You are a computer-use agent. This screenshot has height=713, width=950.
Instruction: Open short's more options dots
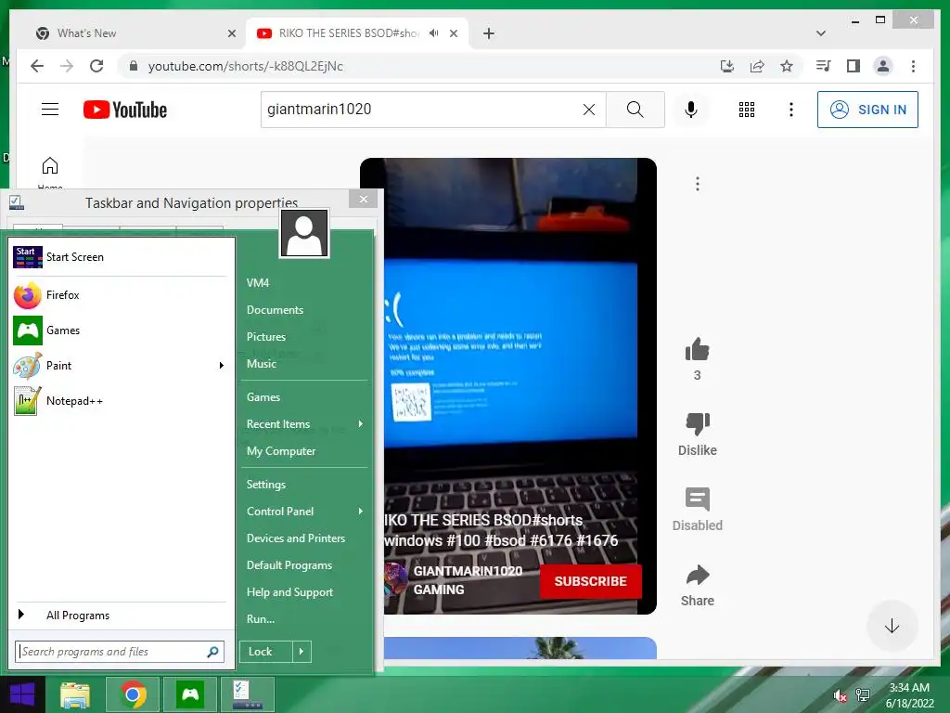698,184
